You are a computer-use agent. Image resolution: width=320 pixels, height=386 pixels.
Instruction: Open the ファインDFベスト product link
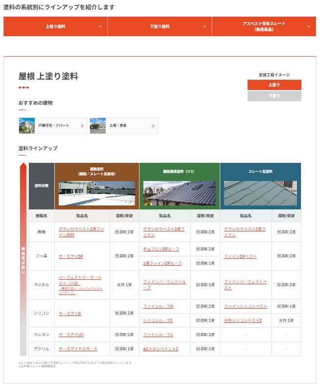(240, 256)
